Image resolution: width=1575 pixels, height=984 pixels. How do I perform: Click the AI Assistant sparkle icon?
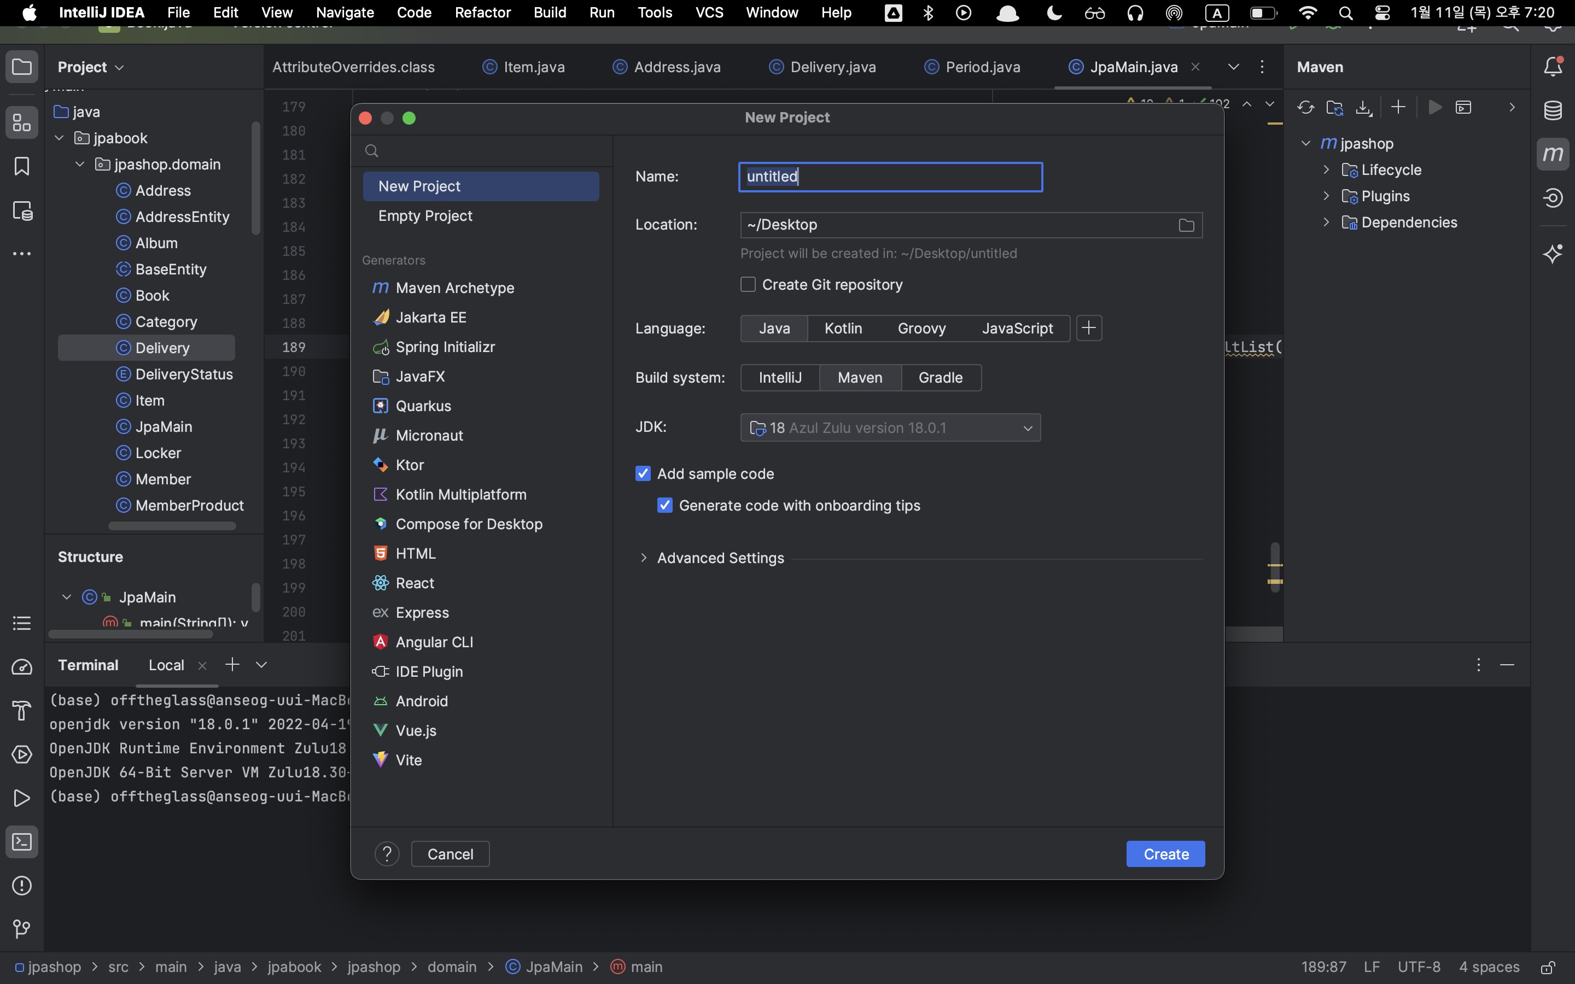pos(1553,254)
